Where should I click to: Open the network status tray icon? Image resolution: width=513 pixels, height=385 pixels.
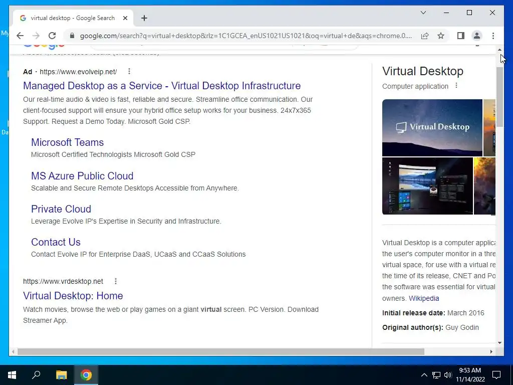tap(436, 375)
